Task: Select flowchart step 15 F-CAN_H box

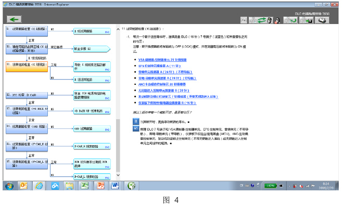Action: (27, 147)
